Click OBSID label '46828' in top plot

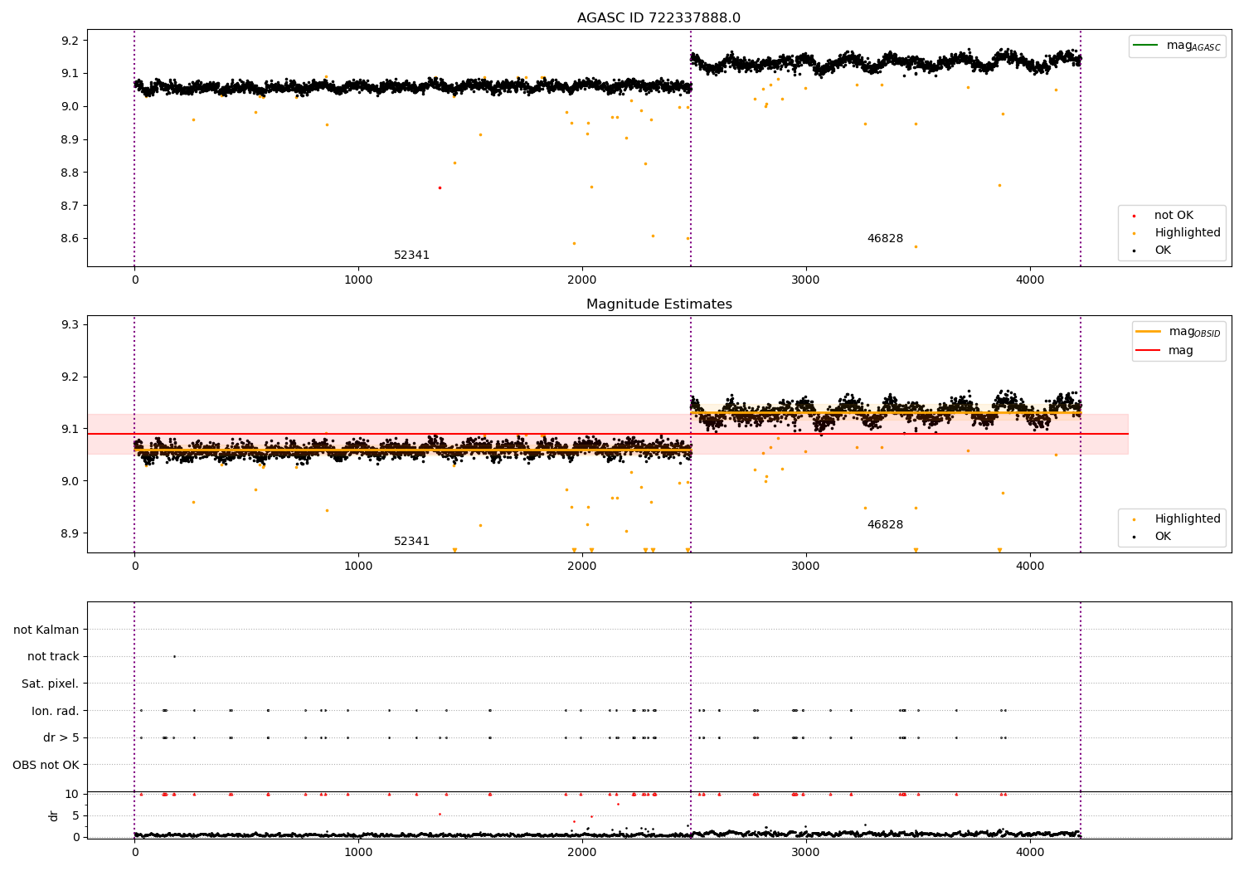[885, 239]
